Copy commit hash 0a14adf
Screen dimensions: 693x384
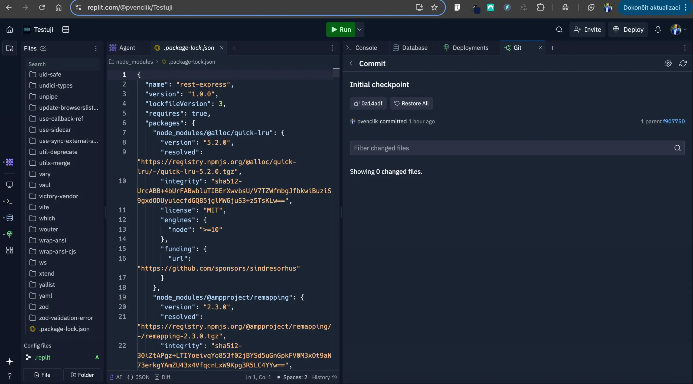pyautogui.click(x=368, y=103)
